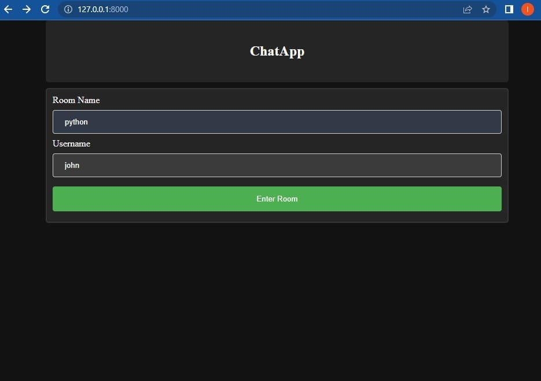
Task: Click blank address bar space after URL
Action: tap(289, 9)
